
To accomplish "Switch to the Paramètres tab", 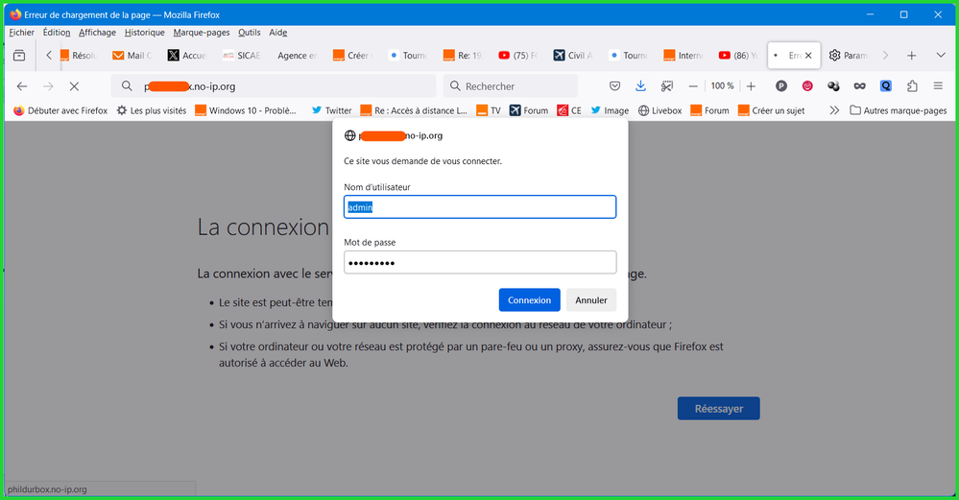I will click(x=848, y=56).
